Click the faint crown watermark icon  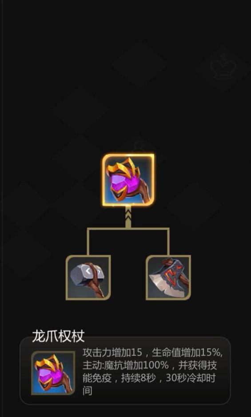click(x=222, y=67)
